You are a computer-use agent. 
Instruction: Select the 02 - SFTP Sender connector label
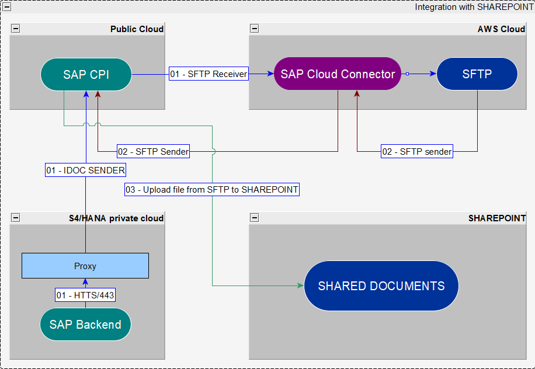tap(153, 151)
